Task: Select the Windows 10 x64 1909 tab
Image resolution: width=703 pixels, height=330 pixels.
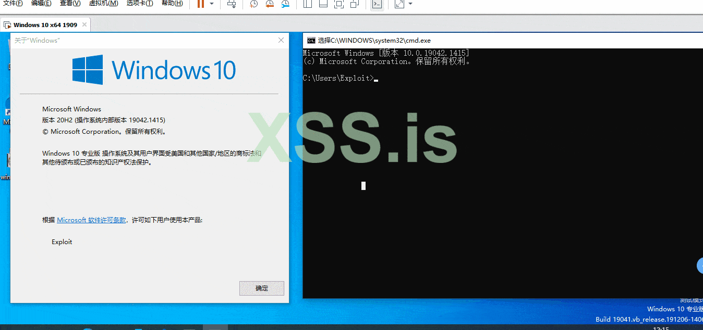Action: tap(44, 24)
